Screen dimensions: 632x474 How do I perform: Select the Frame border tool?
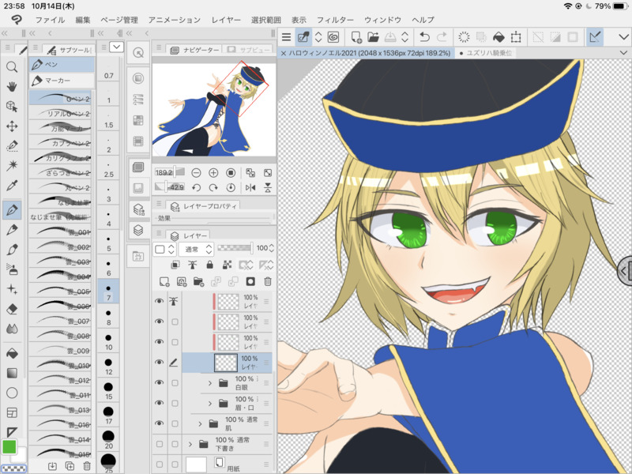[12, 412]
